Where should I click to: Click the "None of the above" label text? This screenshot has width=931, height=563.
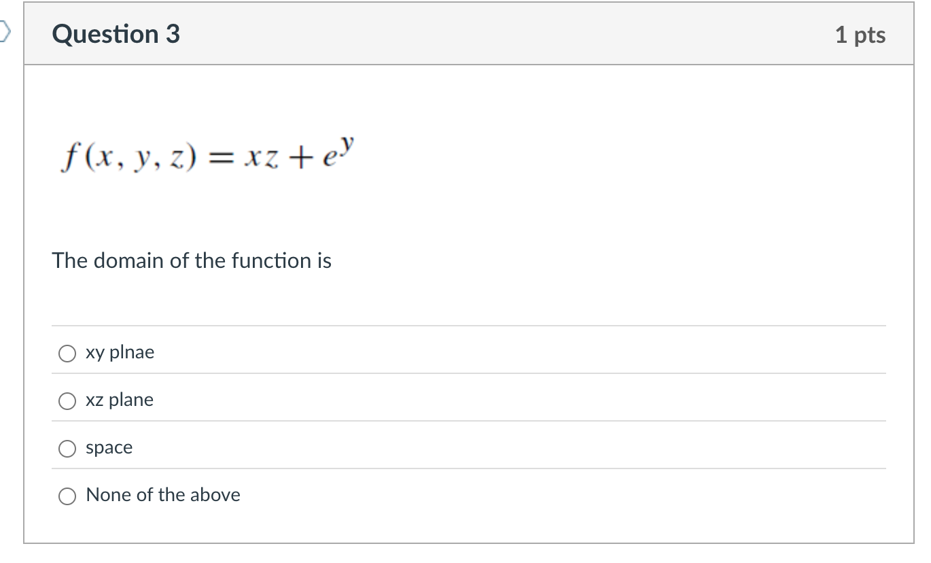pyautogui.click(x=162, y=495)
